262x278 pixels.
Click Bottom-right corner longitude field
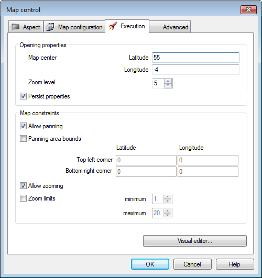(x=208, y=172)
